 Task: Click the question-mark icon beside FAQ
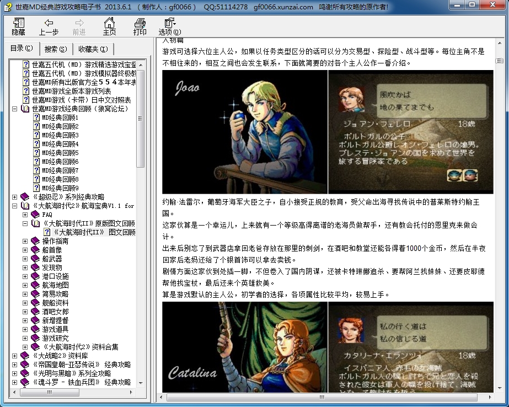36,215
